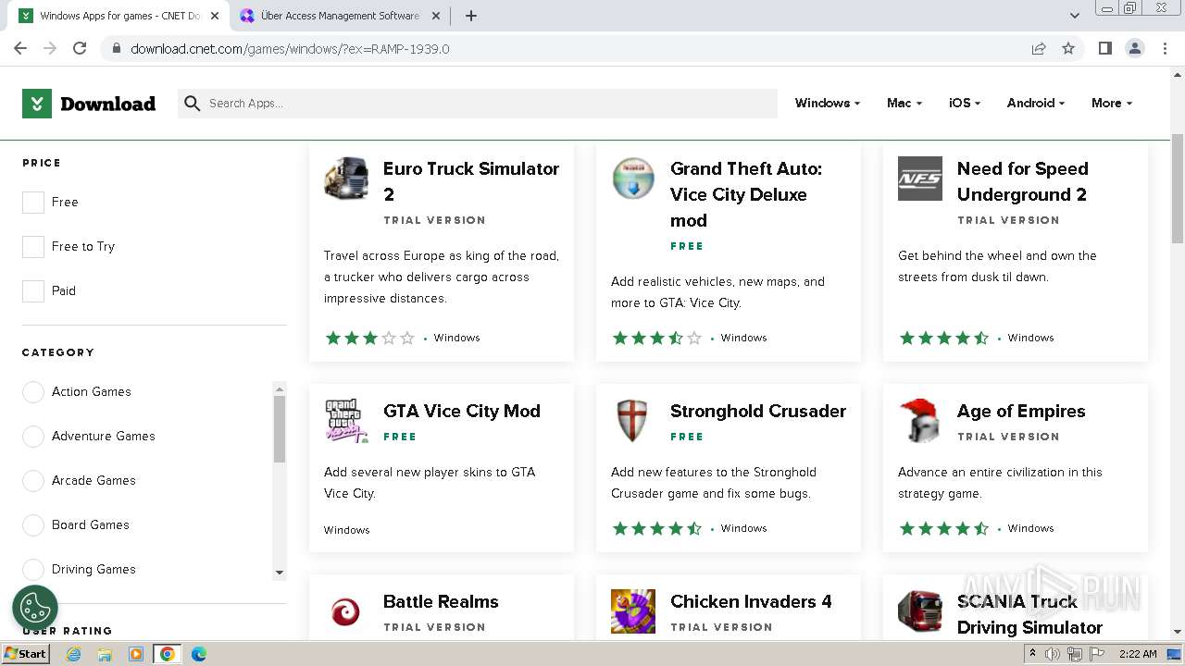1185x666 pixels.
Task: Check the Paid price filter
Action: (33, 291)
